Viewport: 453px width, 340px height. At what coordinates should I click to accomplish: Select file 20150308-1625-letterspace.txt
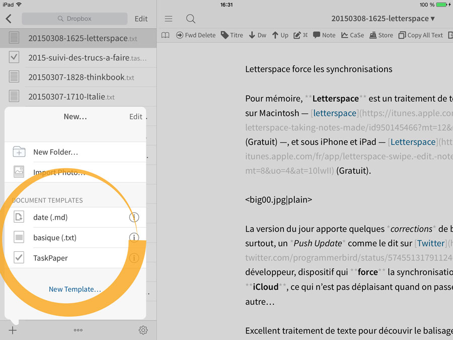tap(79, 38)
